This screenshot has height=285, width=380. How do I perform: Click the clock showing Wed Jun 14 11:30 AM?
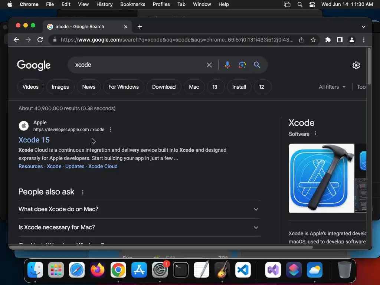[x=347, y=4]
